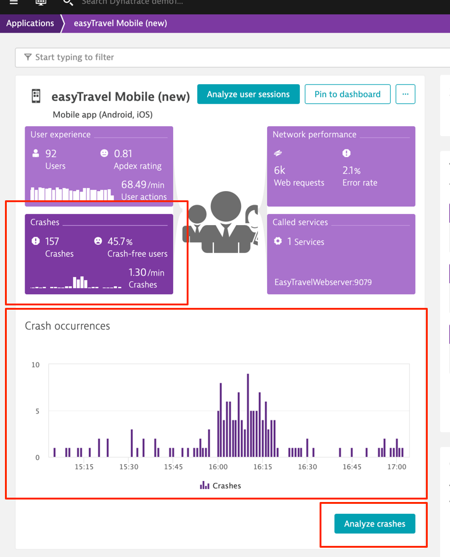Click the Mobile app (Android, iOS) subtitle
This screenshot has width=450, height=557.
coord(103,115)
